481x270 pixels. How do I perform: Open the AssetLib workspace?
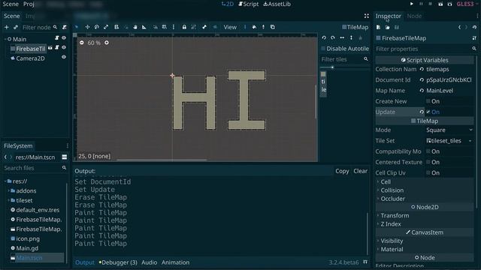coord(277,4)
